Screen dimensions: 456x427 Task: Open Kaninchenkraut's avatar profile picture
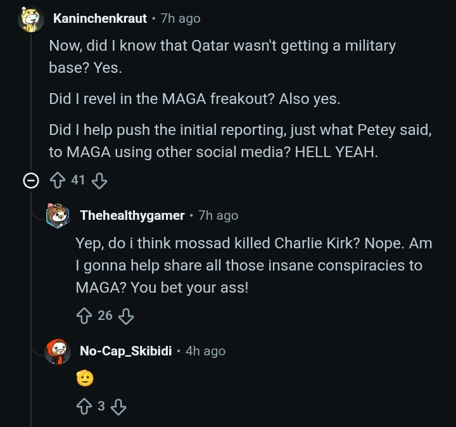(30, 19)
